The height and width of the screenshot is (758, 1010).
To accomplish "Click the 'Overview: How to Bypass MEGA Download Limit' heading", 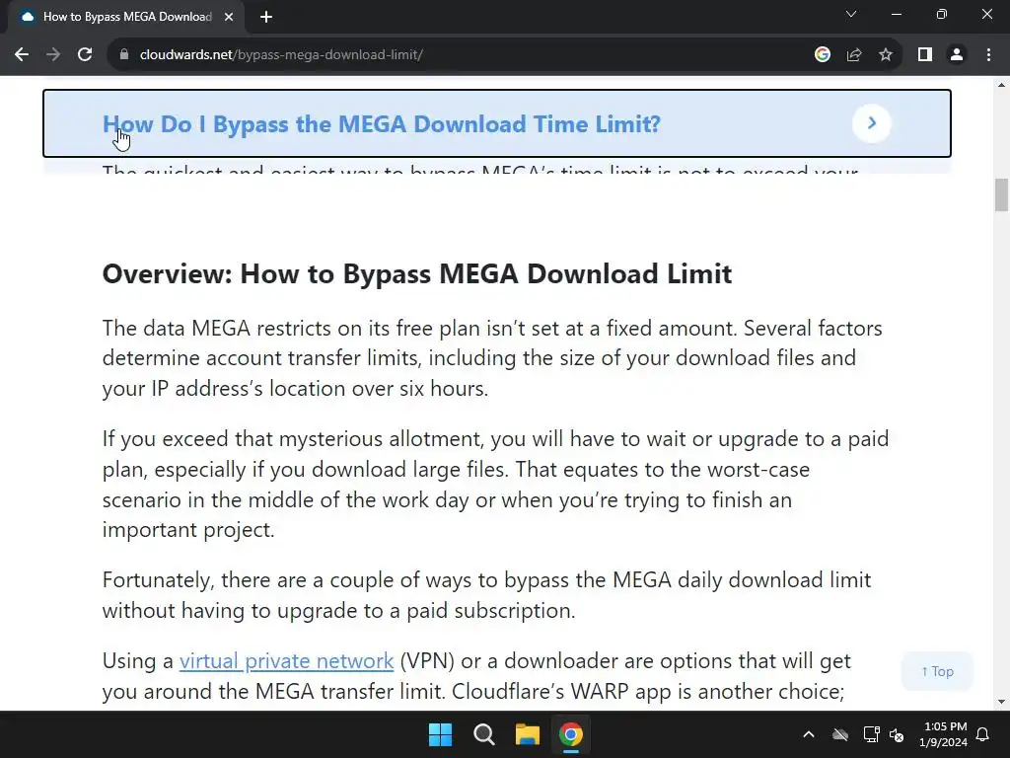I will [x=417, y=274].
